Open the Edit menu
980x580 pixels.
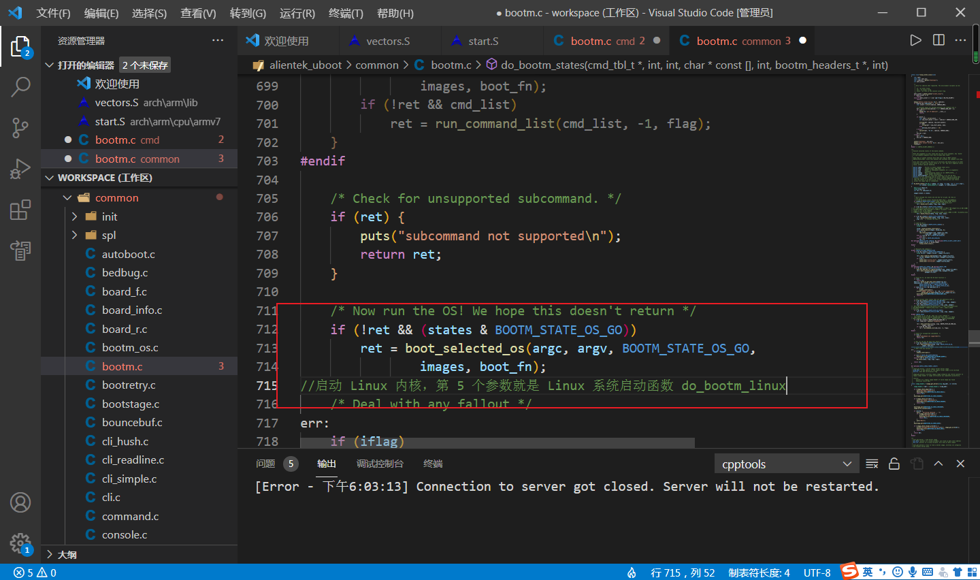click(101, 13)
